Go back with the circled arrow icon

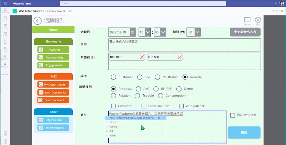(x=37, y=21)
